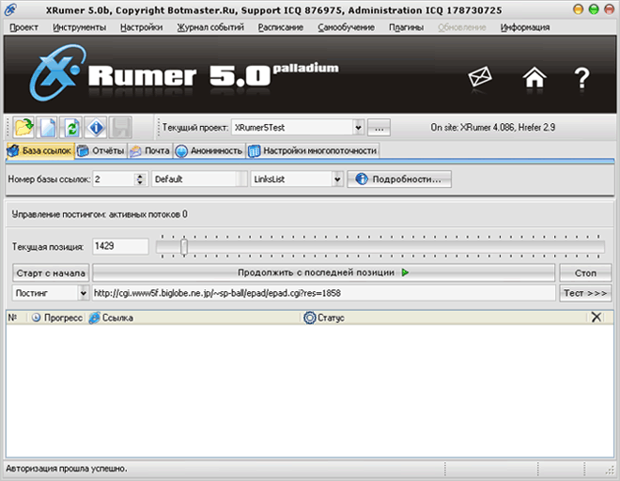Open the Информация menu
Screen dimensions: 620x481
pos(525,27)
